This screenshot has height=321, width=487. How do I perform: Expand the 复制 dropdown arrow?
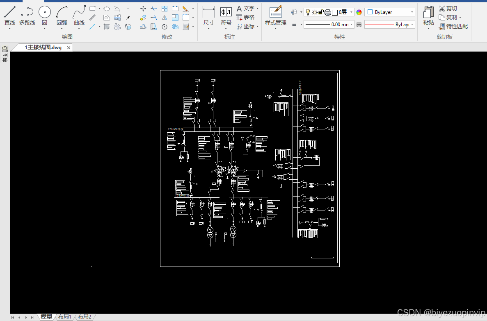coord(460,17)
